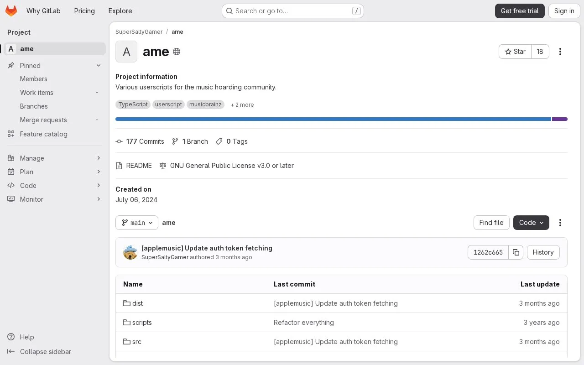View 177 Commits
Screen dimensions: 584x365
coord(140,141)
